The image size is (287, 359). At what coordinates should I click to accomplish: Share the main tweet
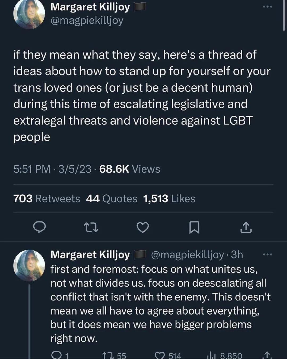click(x=247, y=227)
